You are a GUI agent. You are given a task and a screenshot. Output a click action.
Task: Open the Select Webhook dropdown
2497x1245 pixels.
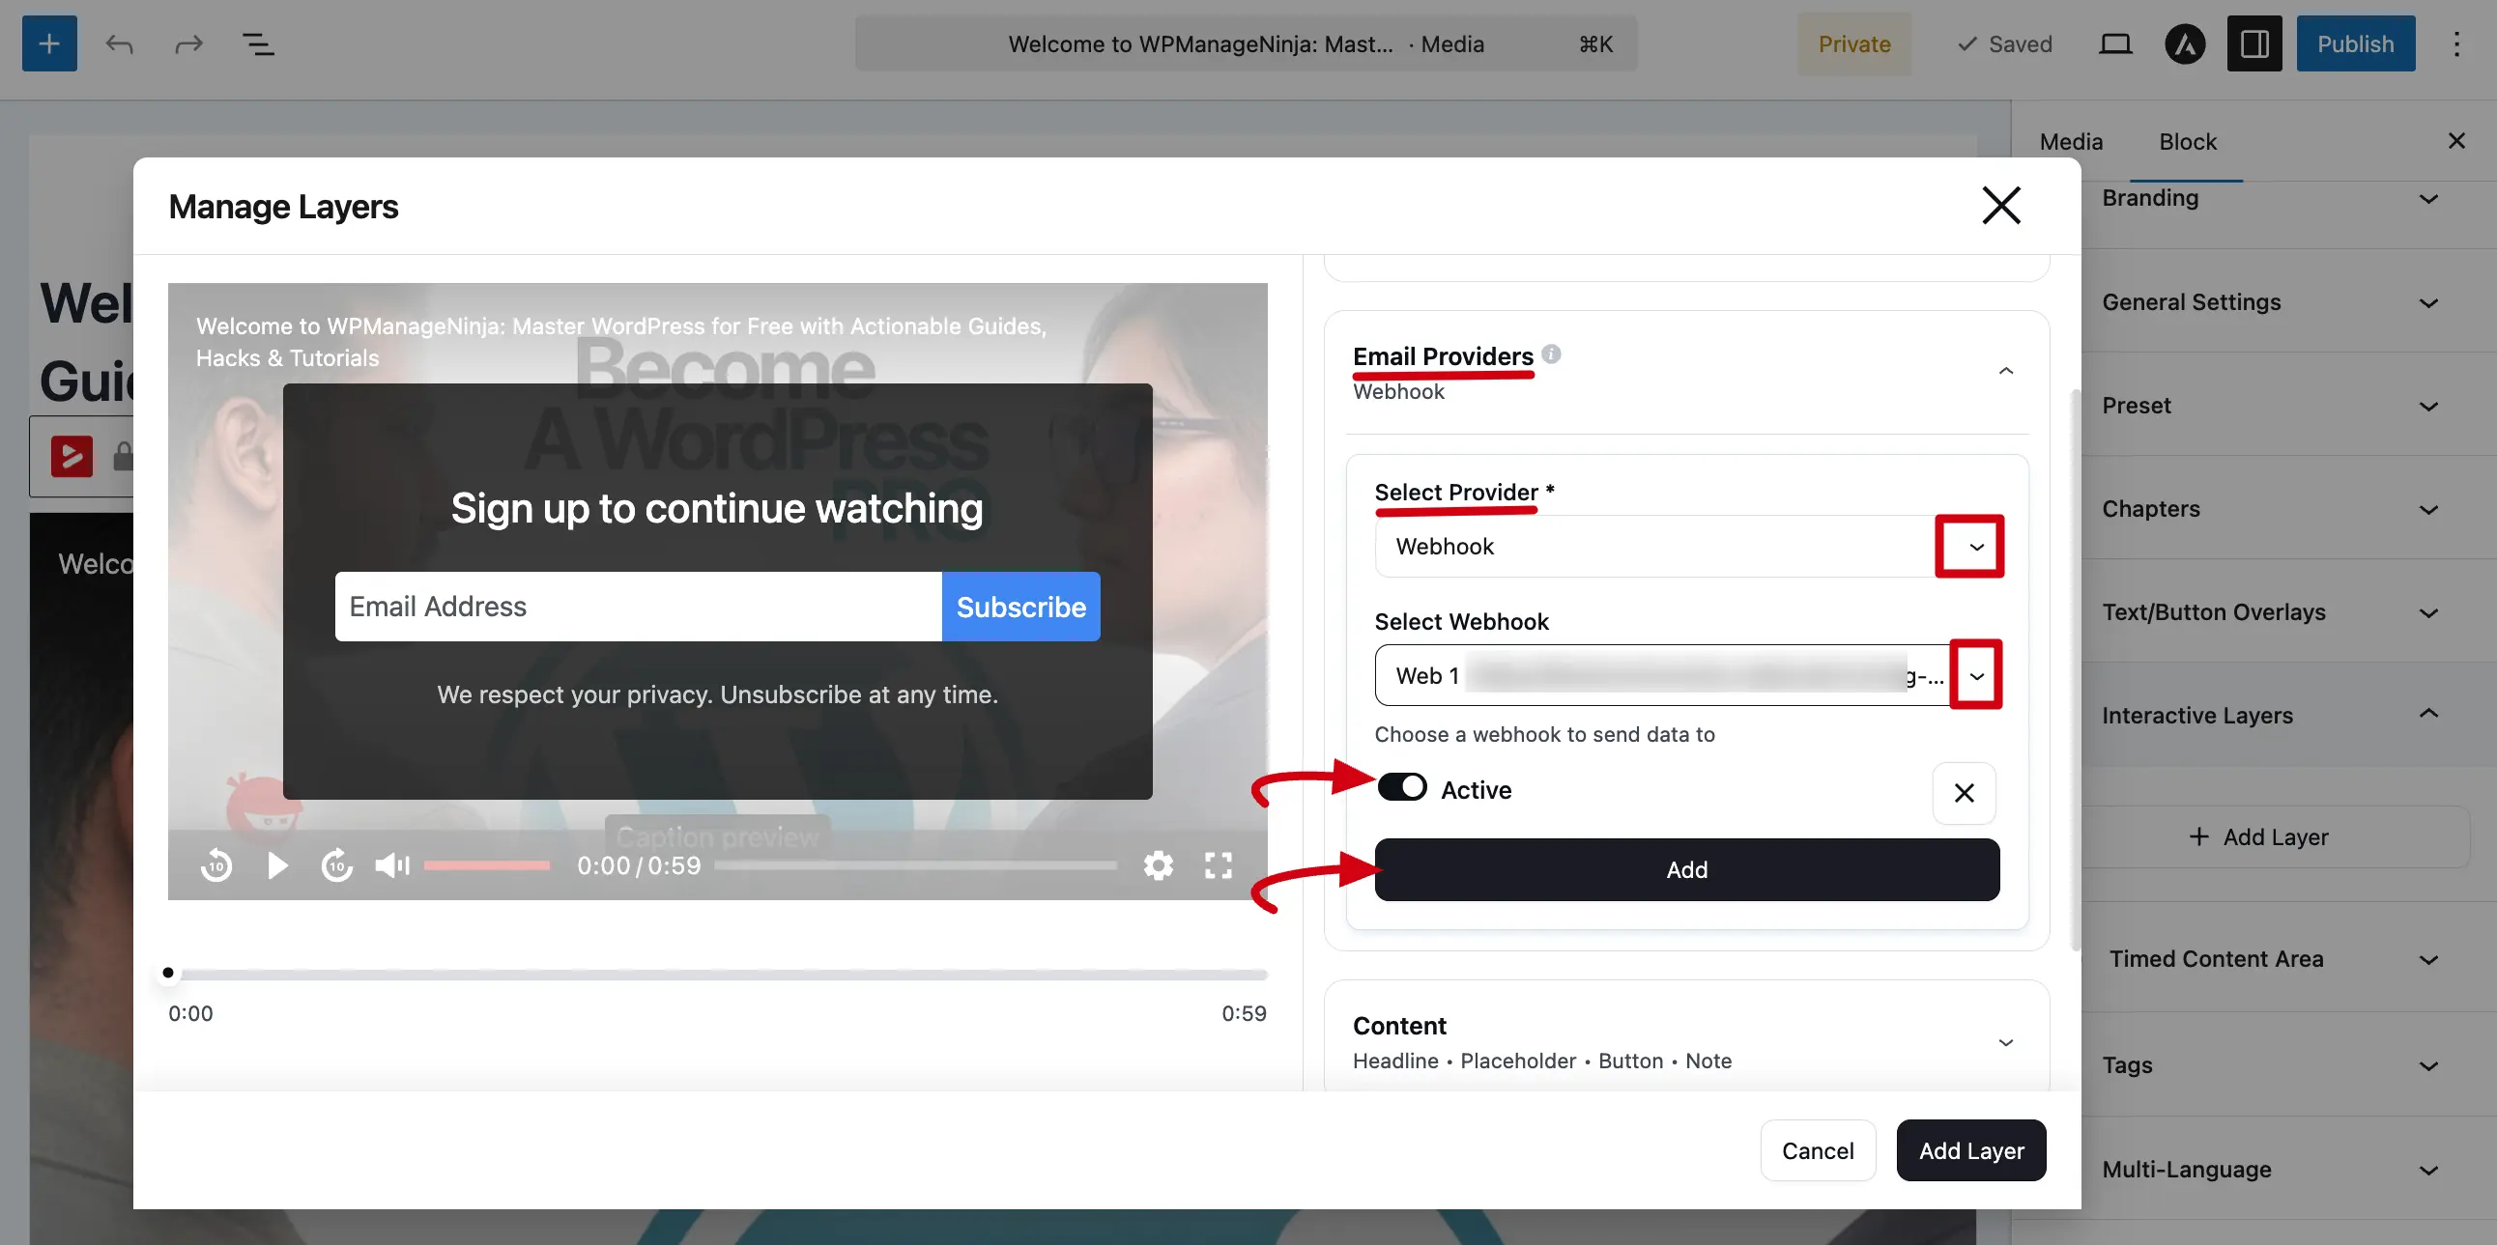[1688, 675]
